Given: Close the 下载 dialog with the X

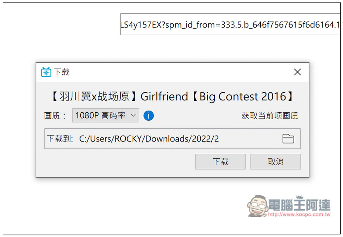Looking at the screenshot, I should 297,72.
